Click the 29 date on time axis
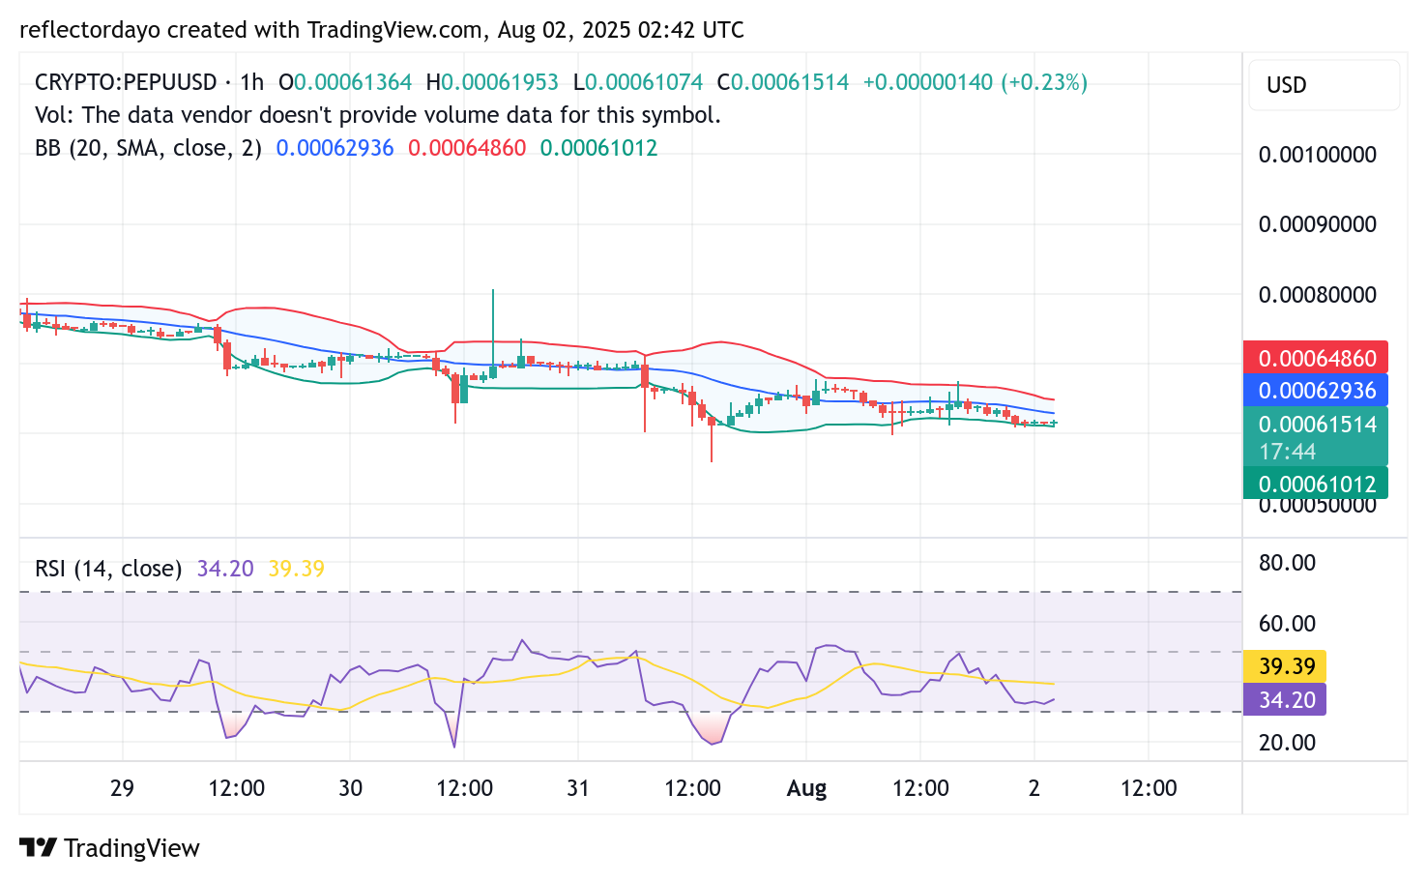 point(122,788)
